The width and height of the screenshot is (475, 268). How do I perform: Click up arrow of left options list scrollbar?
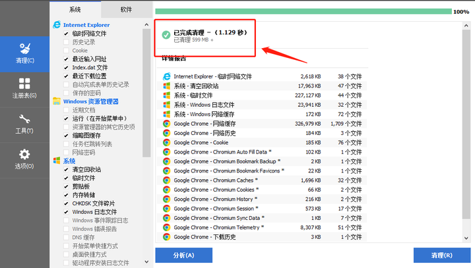146,25
